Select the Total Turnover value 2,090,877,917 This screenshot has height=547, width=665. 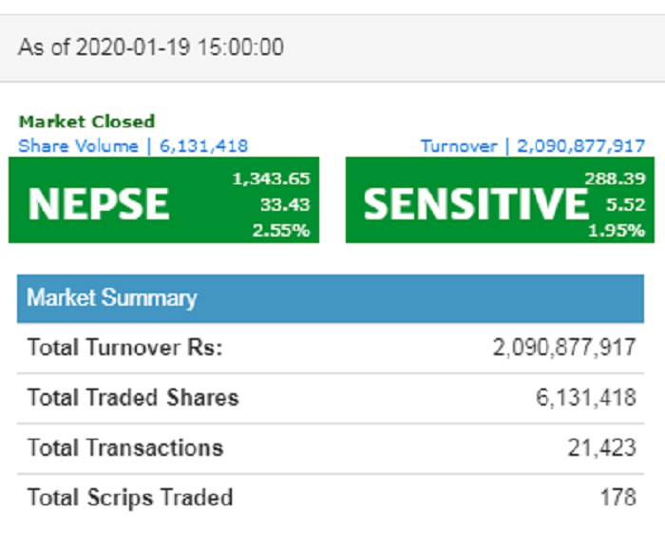point(564,348)
